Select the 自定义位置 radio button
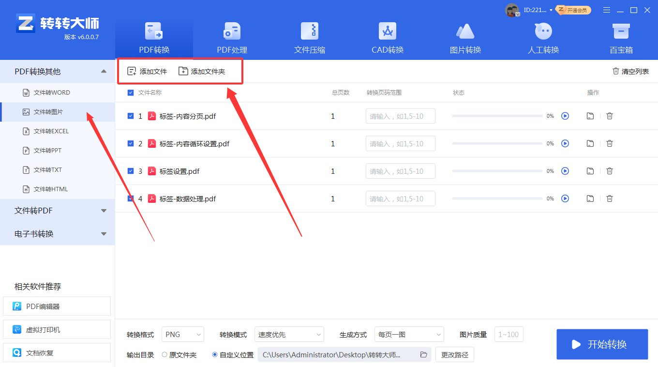 click(x=215, y=355)
